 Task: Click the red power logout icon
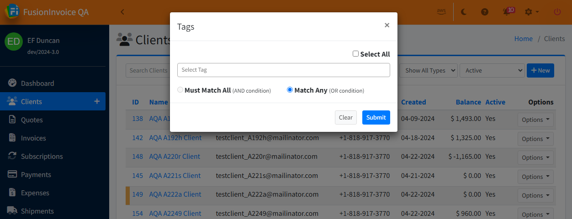pos(557,12)
